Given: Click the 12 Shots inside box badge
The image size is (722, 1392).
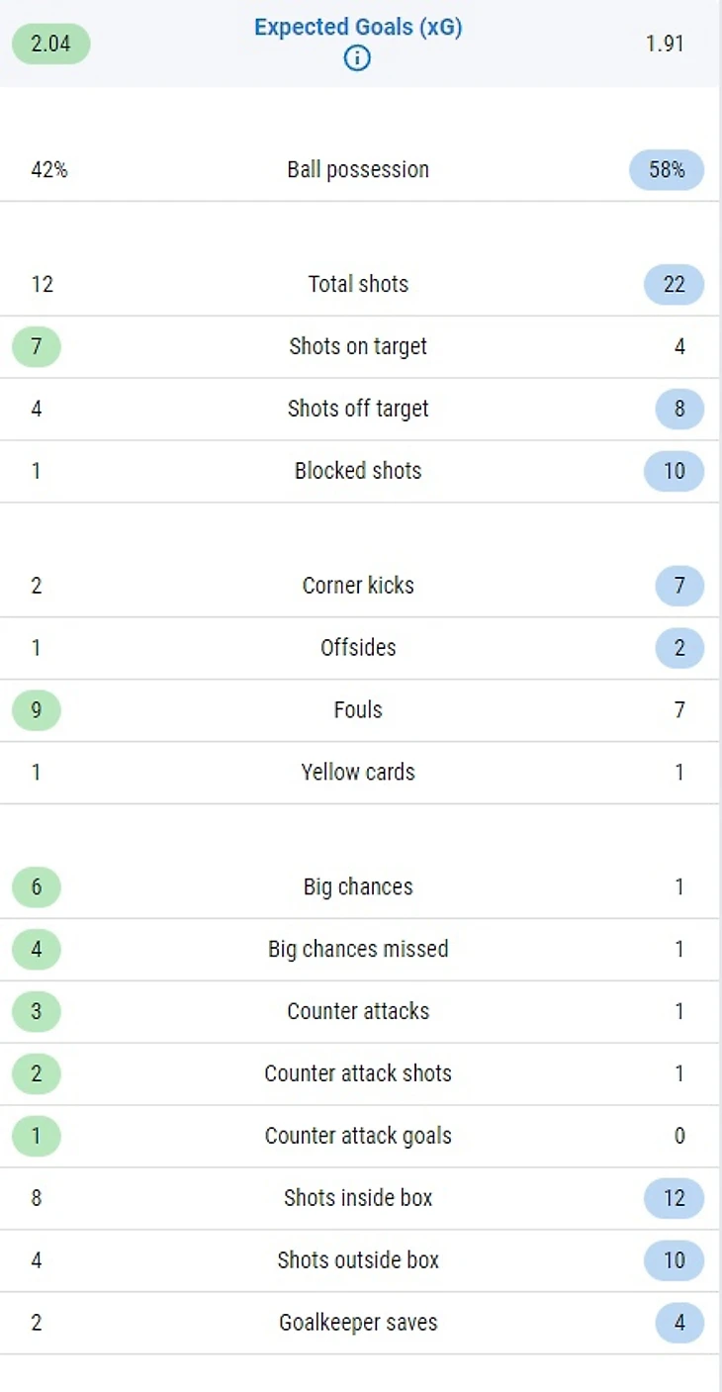Looking at the screenshot, I should click(x=674, y=1199).
